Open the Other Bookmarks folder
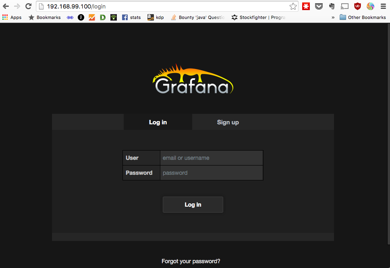Screen dimensions: 390x268 tap(363, 17)
